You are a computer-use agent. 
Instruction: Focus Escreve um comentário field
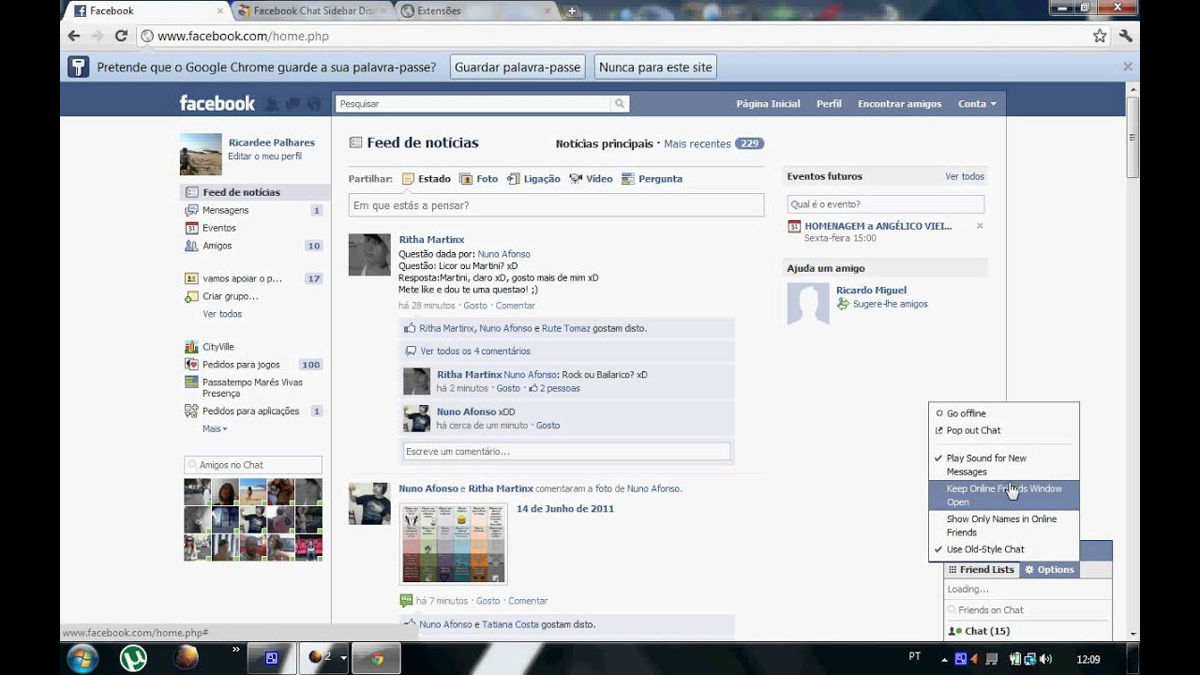(x=566, y=452)
